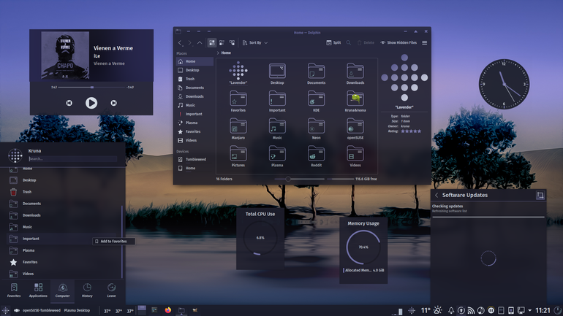Screen dimensions: 563x316
Task: Expand hidden system tray icons arrow
Action: [x=529, y=311]
